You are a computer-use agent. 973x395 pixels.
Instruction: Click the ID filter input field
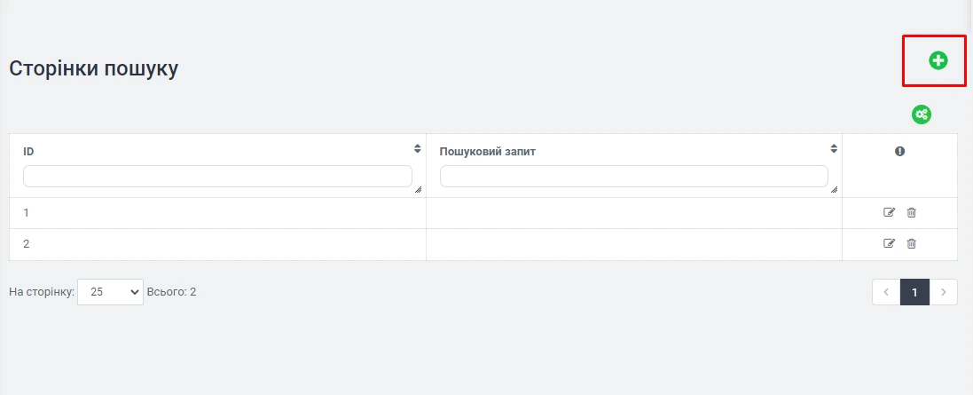[x=217, y=176]
